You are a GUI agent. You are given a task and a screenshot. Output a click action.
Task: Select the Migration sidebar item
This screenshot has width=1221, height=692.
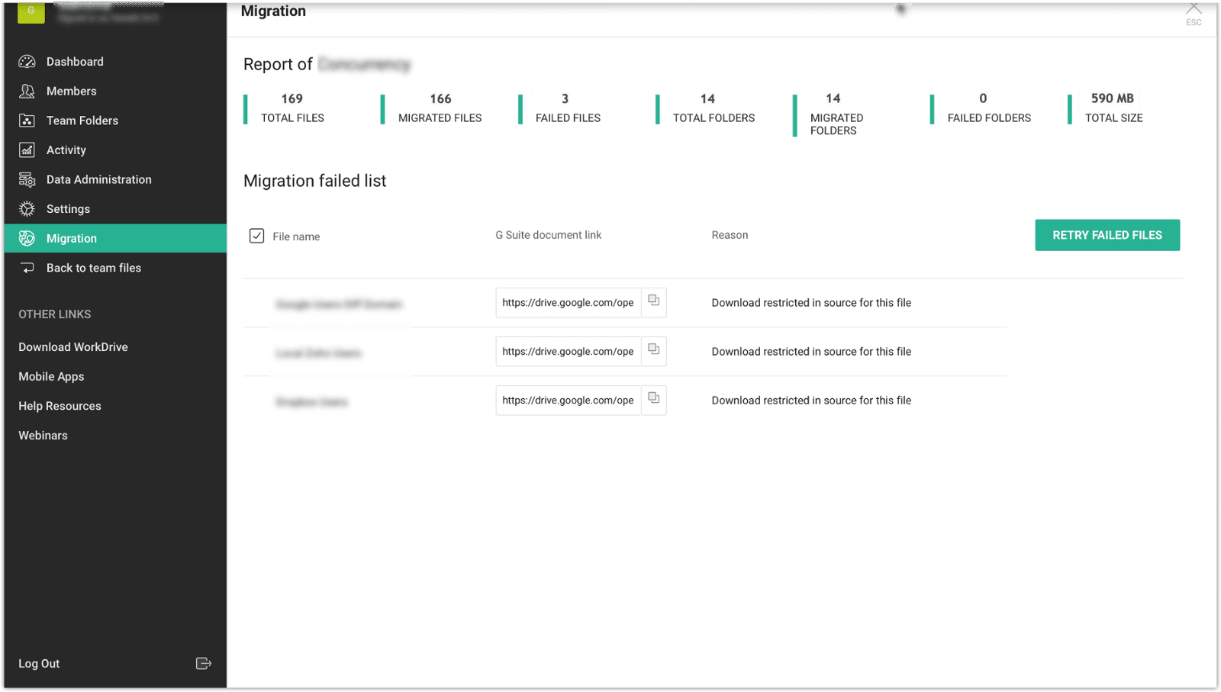[72, 239]
